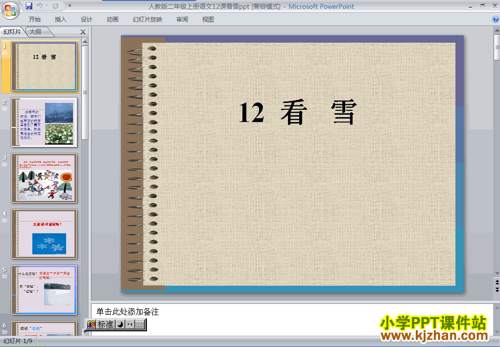Click the animation star icon under slide 6

point(4,332)
